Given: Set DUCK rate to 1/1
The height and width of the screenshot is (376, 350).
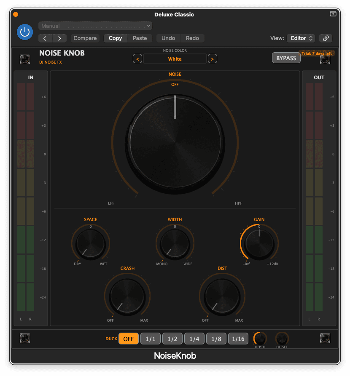Looking at the screenshot, I should 151,339.
